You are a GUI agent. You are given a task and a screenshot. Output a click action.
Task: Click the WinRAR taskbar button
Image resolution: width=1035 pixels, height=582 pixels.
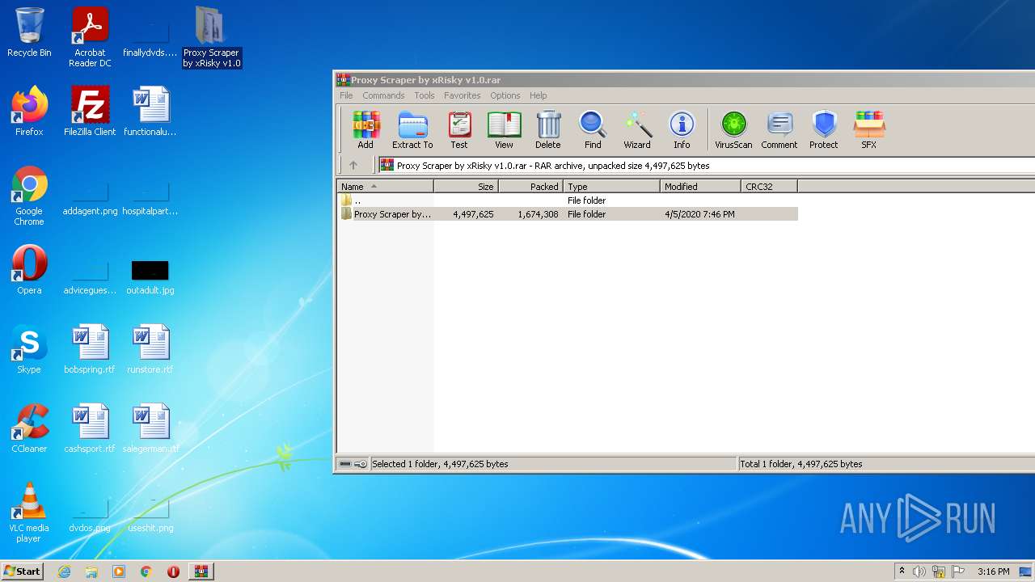pyautogui.click(x=201, y=571)
